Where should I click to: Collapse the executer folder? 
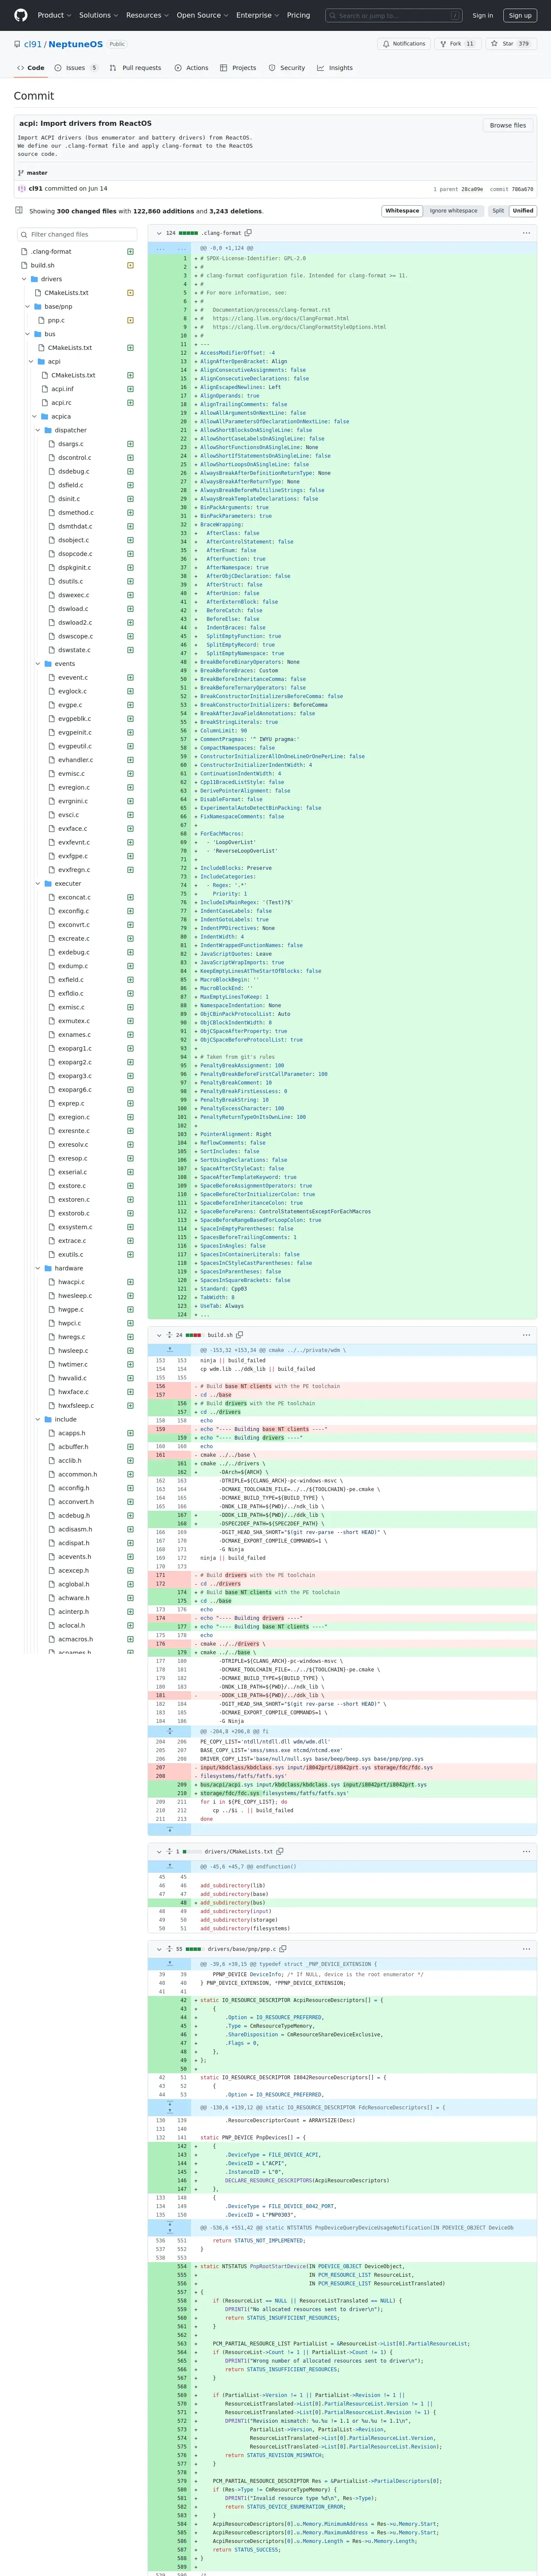[38, 883]
